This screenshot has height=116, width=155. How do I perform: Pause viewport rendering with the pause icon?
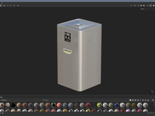135,5
